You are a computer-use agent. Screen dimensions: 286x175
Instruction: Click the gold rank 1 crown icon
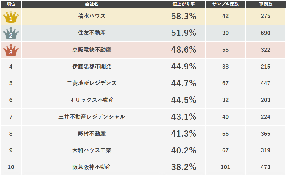(x=11, y=17)
